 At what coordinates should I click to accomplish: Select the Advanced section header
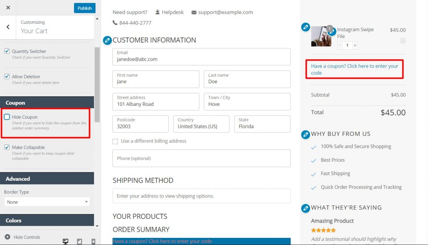[x=47, y=179]
